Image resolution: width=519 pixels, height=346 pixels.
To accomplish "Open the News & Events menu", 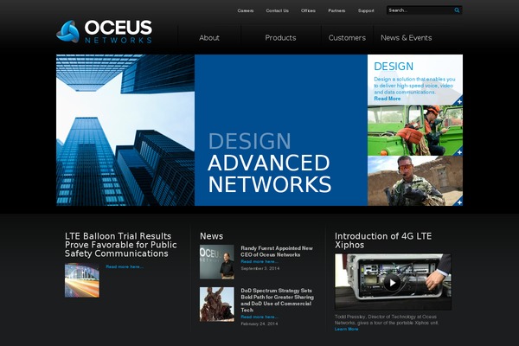I will [407, 38].
